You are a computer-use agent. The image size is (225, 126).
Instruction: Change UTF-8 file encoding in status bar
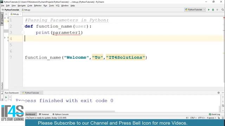tap(201, 118)
